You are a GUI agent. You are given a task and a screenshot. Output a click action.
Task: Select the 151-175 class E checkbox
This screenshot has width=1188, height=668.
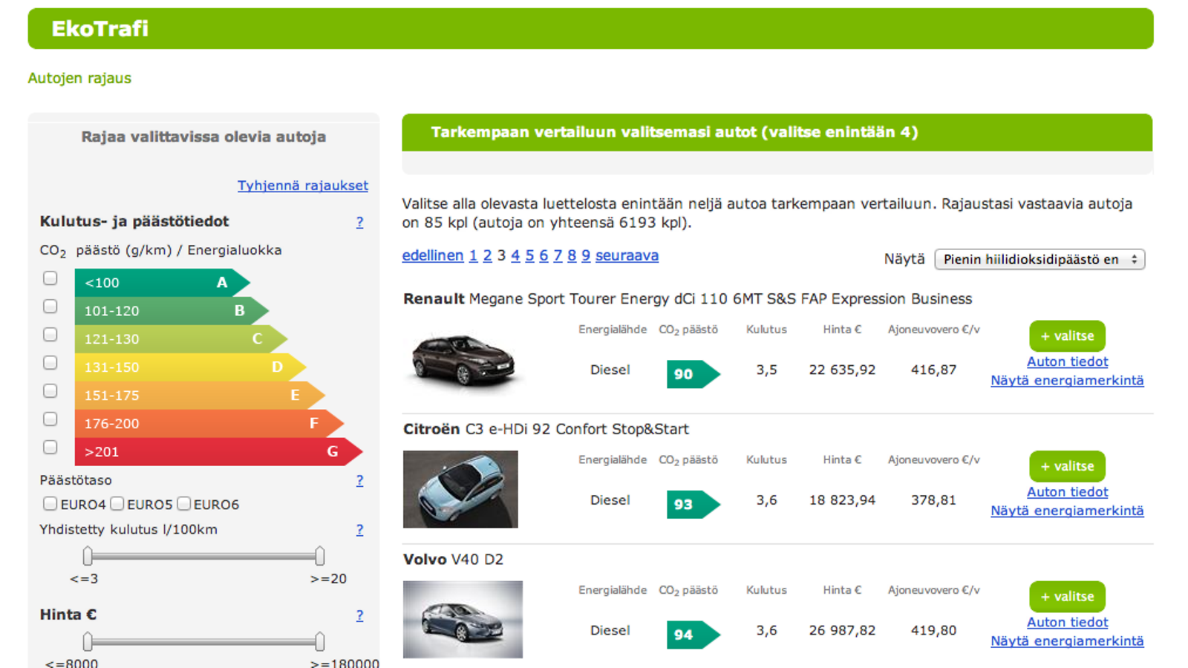[x=50, y=391]
